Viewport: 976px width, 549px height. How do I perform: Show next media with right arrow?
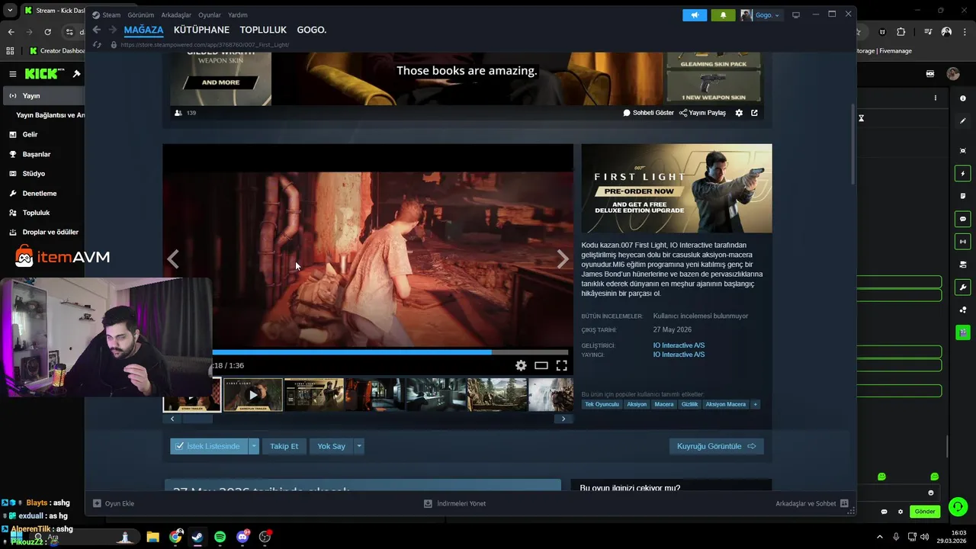(563, 259)
